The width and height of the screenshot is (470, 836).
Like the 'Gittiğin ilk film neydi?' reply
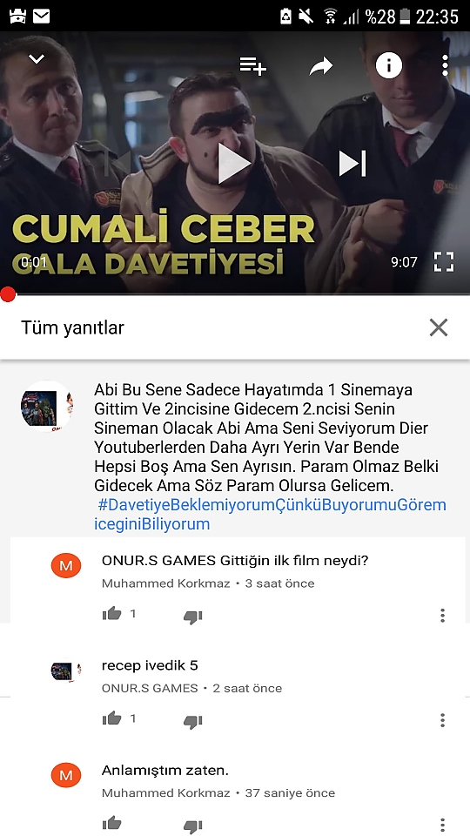coord(112,614)
